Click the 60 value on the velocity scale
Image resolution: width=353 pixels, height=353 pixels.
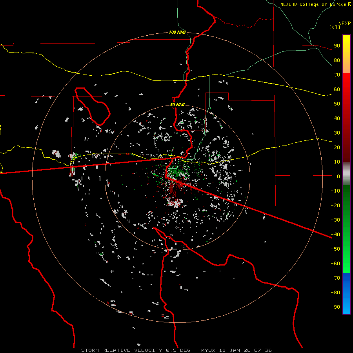coord(337,89)
